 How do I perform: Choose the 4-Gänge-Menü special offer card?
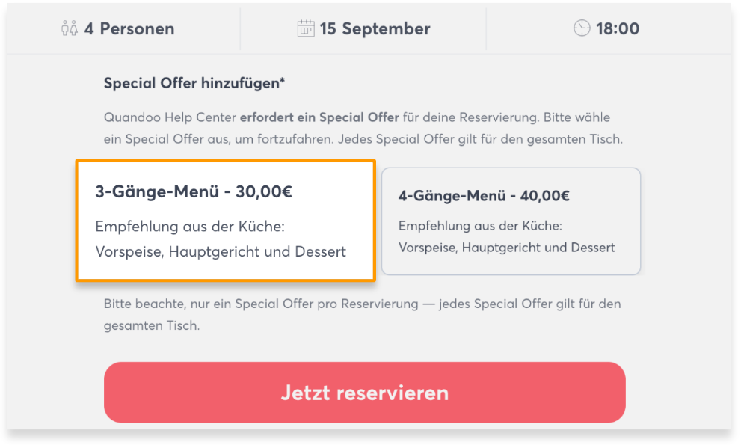[x=511, y=221]
